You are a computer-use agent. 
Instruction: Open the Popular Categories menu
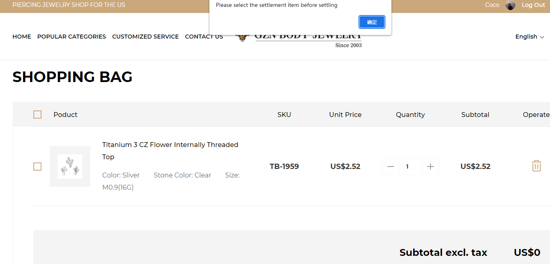(72, 37)
